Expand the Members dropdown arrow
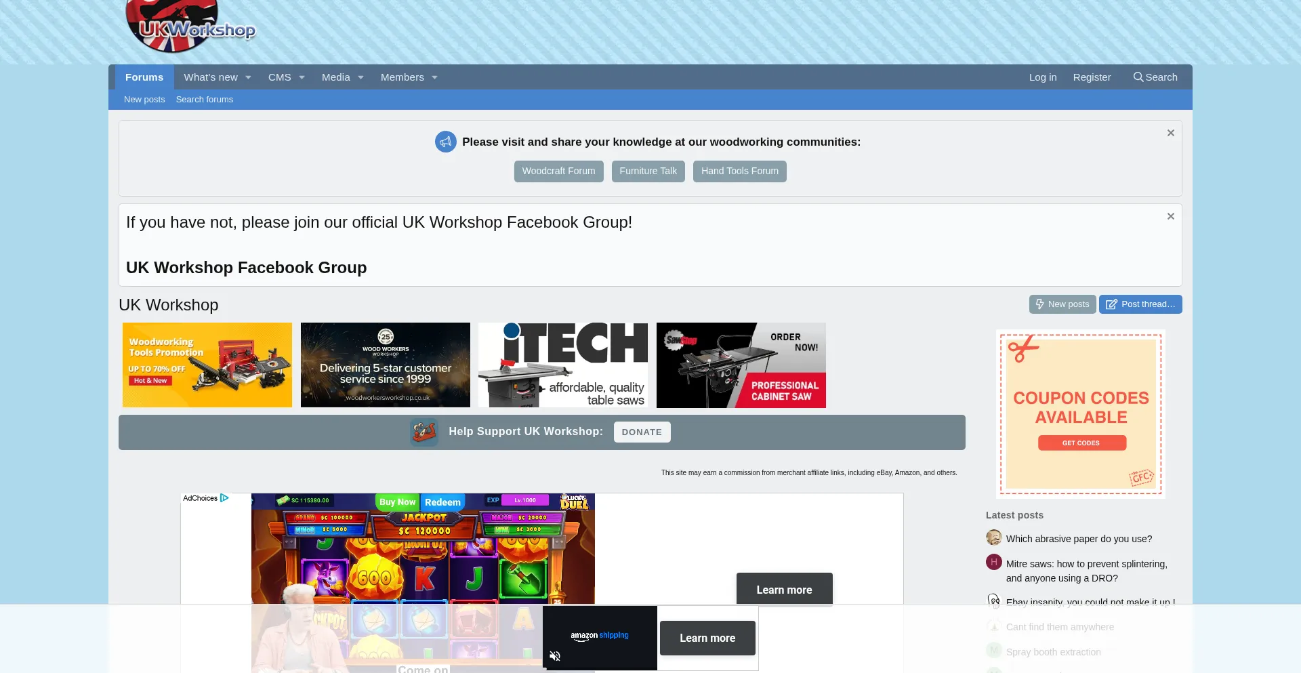 pyautogui.click(x=434, y=77)
